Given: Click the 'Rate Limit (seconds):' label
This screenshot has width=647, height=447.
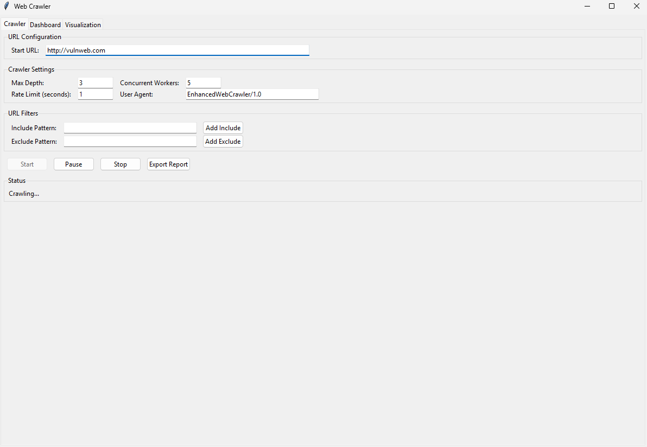Looking at the screenshot, I should coord(41,94).
